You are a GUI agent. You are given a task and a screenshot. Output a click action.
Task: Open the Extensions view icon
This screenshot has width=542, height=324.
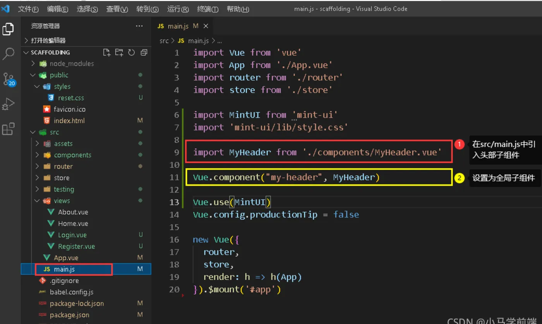8,129
